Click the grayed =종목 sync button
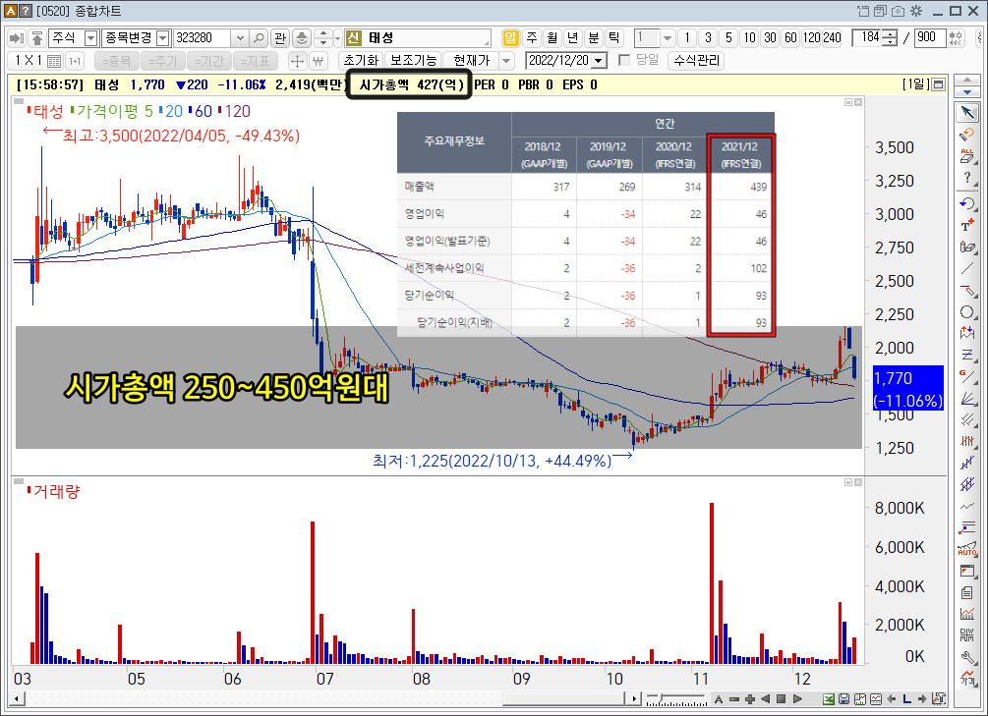Image resolution: width=988 pixels, height=716 pixels. (117, 61)
